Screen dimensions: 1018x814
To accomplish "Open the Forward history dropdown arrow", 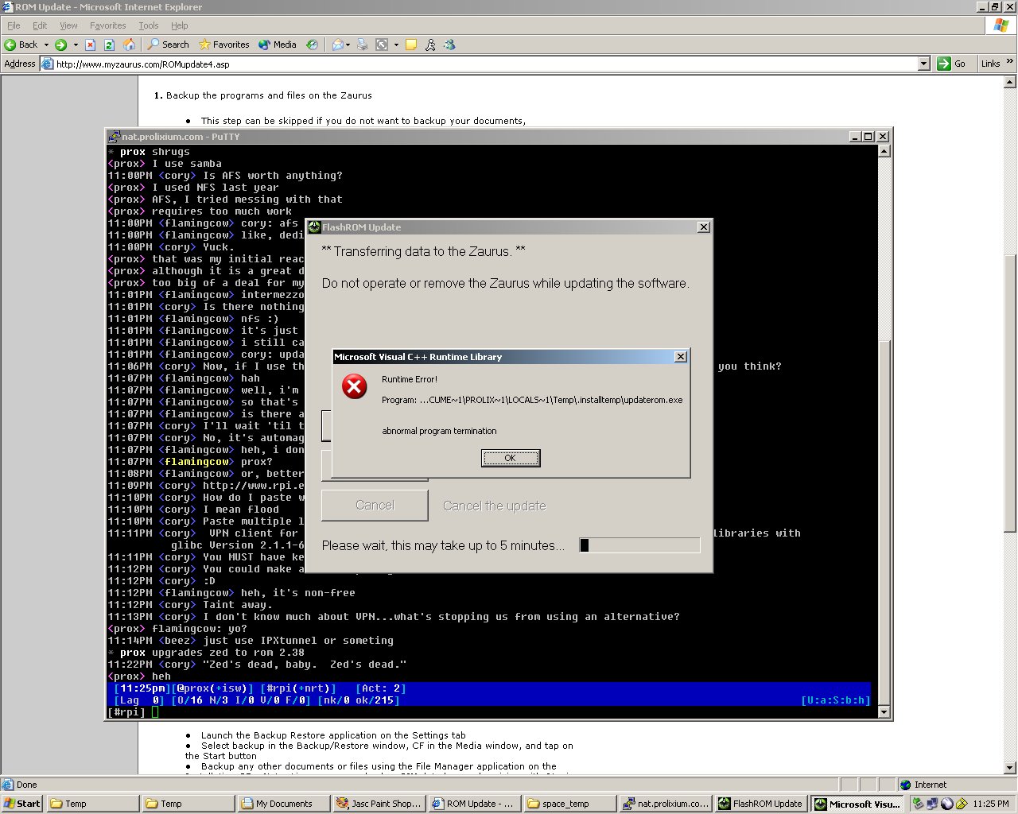I will tap(76, 45).
